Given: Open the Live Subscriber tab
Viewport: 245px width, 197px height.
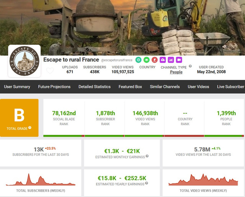Looking at the screenshot, I should pos(230,86).
